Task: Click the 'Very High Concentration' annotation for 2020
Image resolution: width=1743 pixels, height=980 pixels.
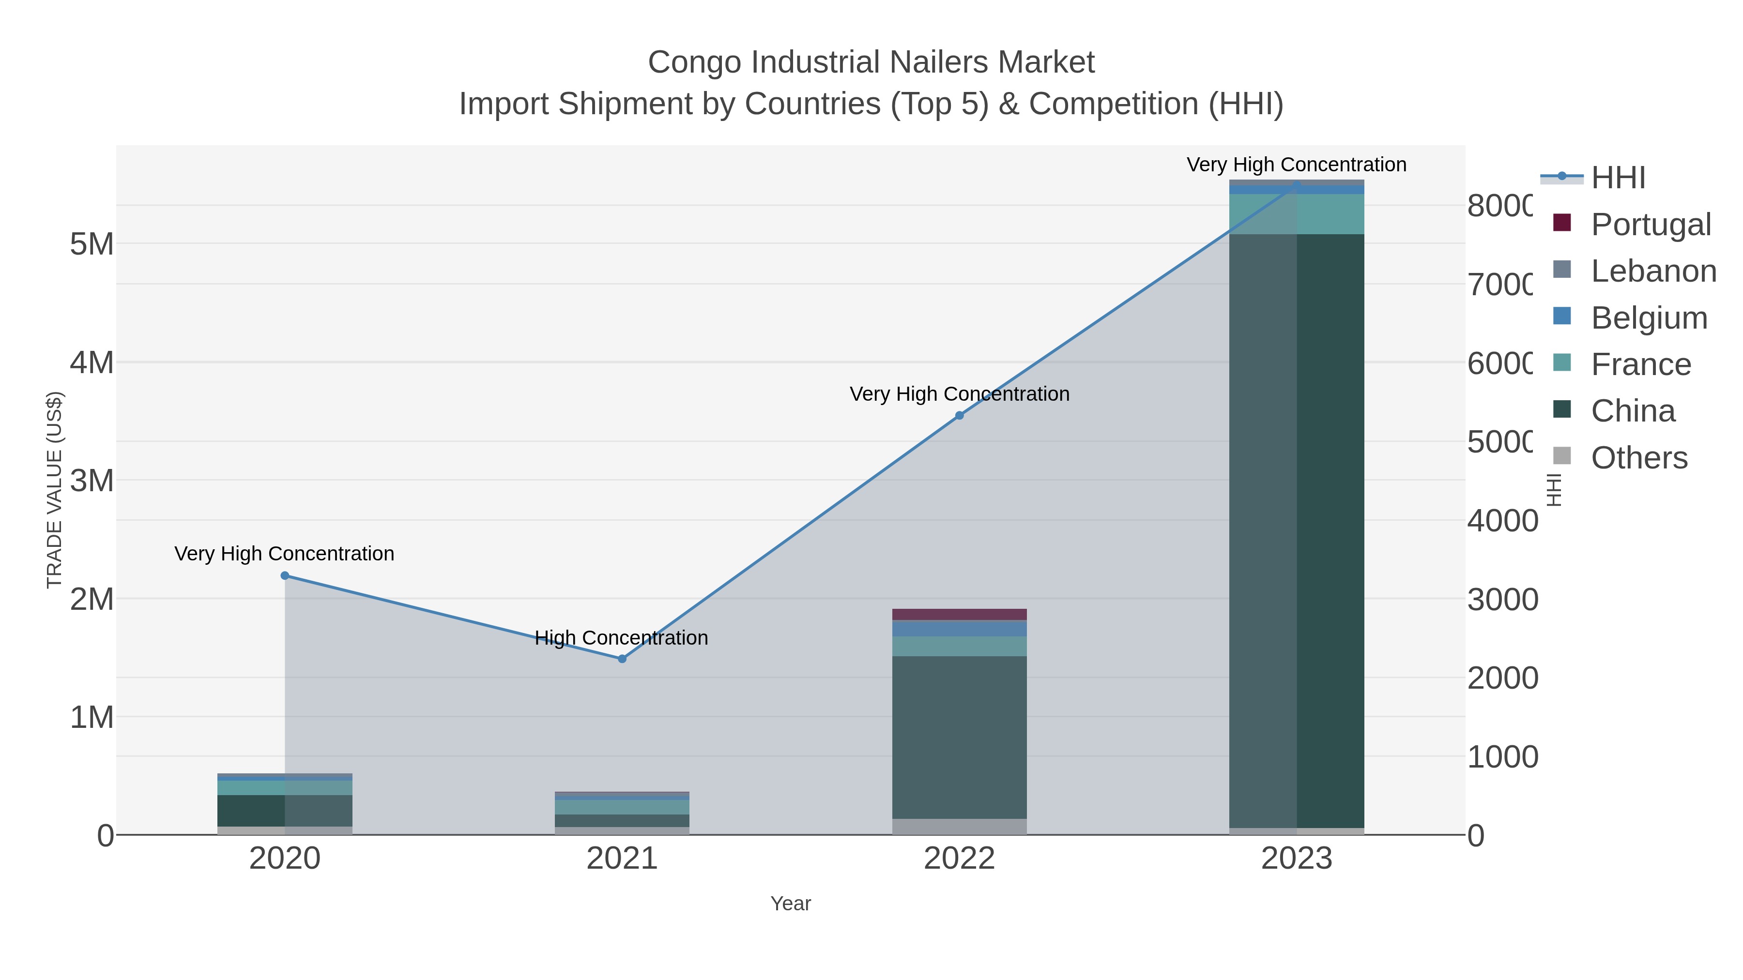Action: [x=284, y=553]
